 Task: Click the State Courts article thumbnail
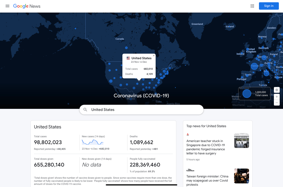pyautogui.click(x=241, y=141)
